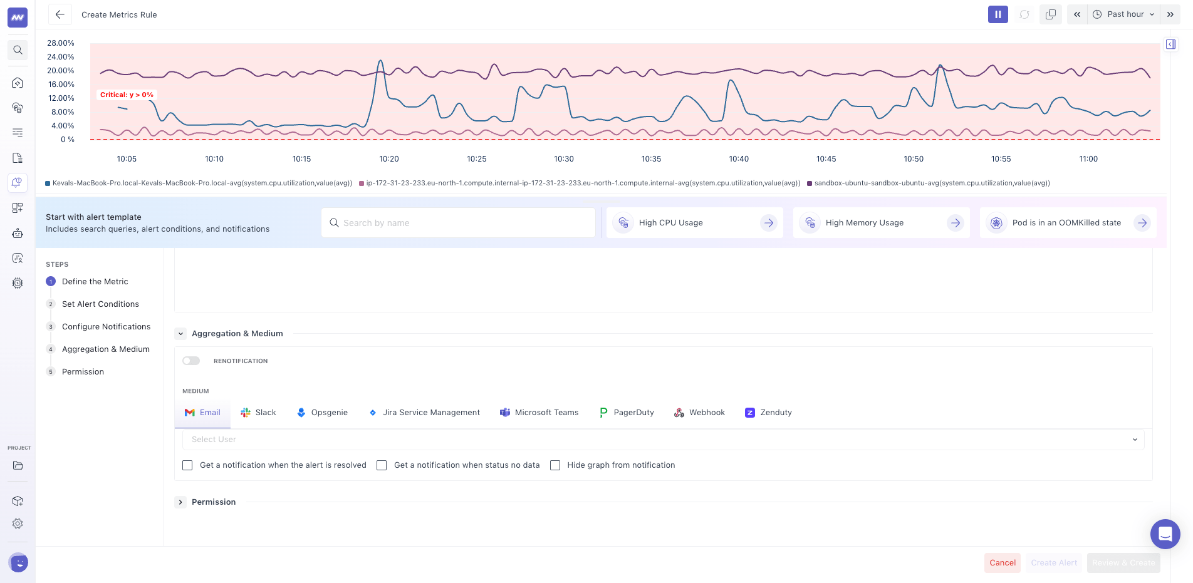Choose the High Memory Usage template
This screenshot has width=1193, height=583.
tap(882, 223)
